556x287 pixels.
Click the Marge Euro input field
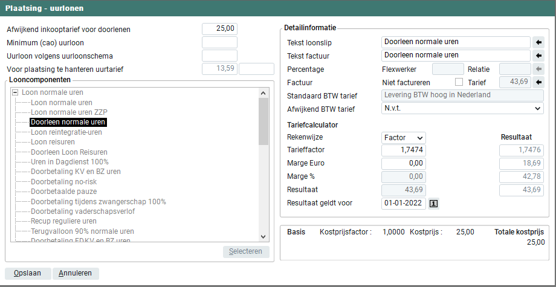point(404,163)
